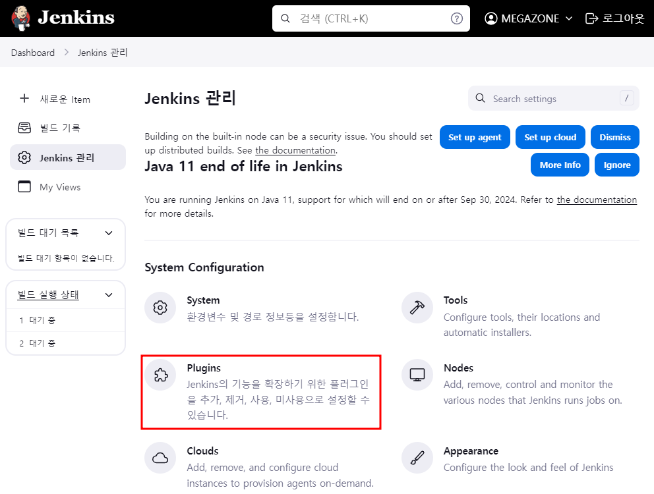The image size is (654, 494).
Task: Click the 로그아웃 exit arrow icon
Action: [x=591, y=18]
